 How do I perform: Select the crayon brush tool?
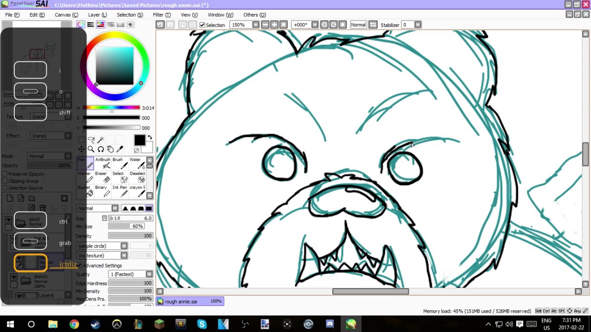tap(137, 191)
